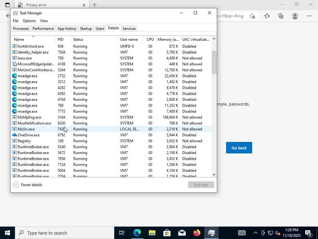
Task: Select the MoUsoCoreWorker process row
Action: pyautogui.click(x=111, y=70)
